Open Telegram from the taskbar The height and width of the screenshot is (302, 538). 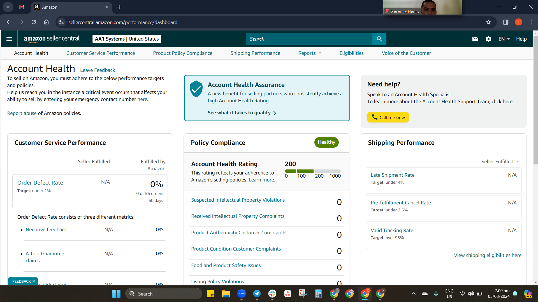[x=257, y=294]
